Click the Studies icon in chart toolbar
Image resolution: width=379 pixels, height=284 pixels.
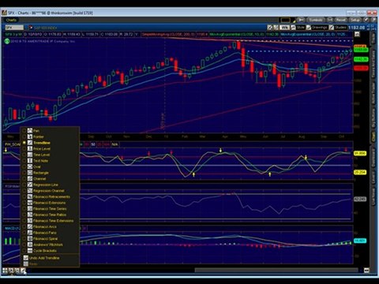(x=332, y=28)
